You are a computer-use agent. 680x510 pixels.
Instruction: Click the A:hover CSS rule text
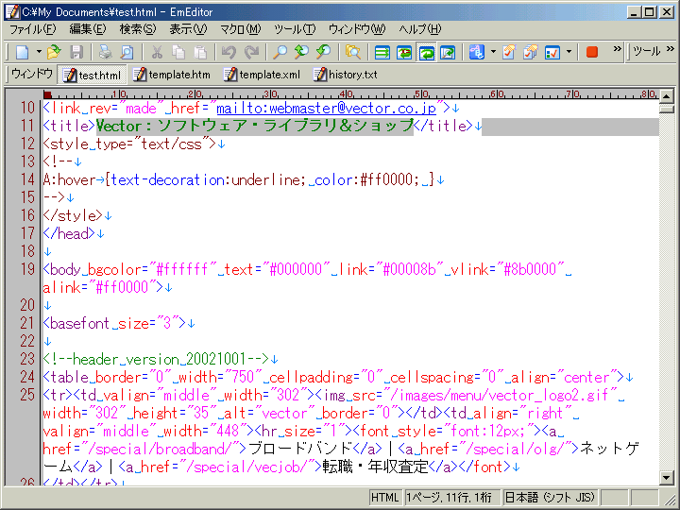(238, 179)
